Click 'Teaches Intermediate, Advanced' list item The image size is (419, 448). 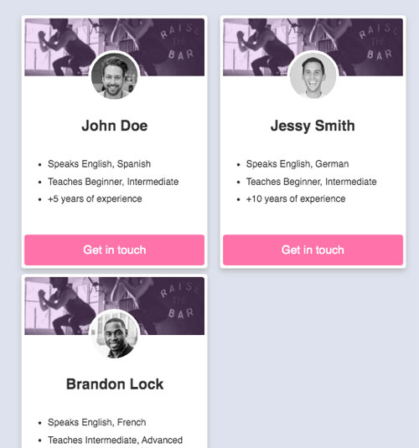(115, 440)
